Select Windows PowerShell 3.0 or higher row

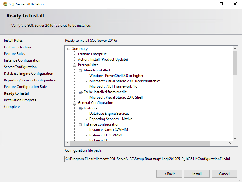pos(116,76)
